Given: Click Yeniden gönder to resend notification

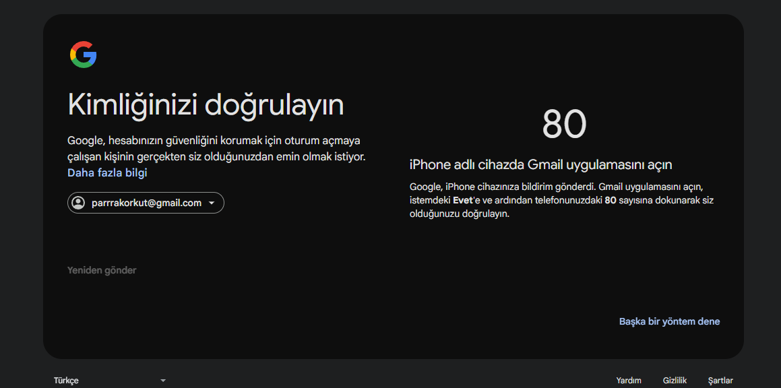Looking at the screenshot, I should [102, 270].
